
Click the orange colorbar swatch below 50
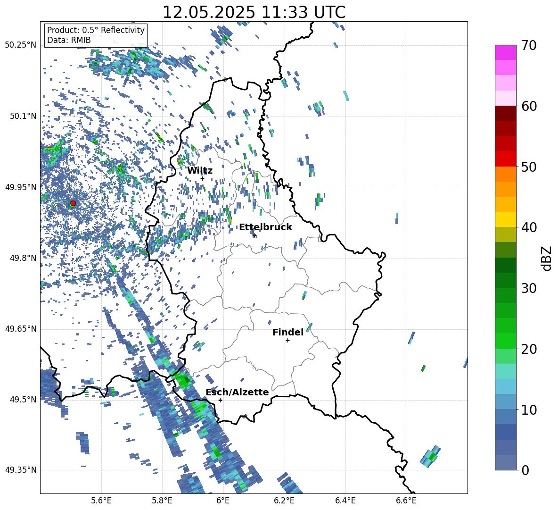tap(505, 174)
